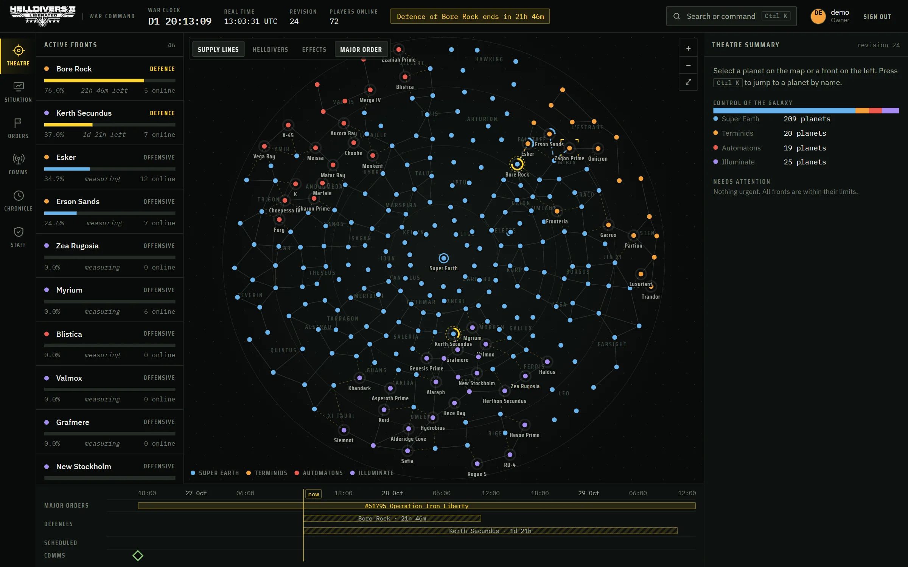This screenshot has height=567, width=908.
Task: Click the Bore Rock defence timeline bar
Action: (392, 518)
